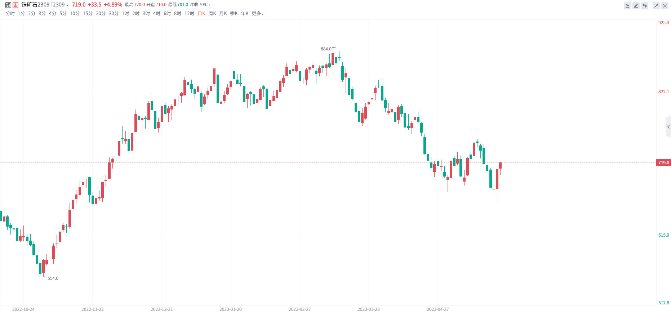Select the 30分 period tab
This screenshot has width=671, height=313.
pos(114,14)
